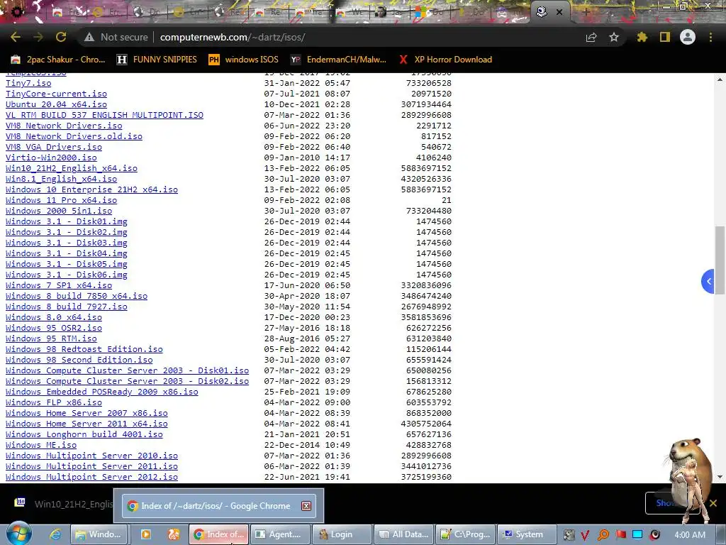Click the page vertical scrollbar thumb
726x545 pixels.
pyautogui.click(x=720, y=260)
